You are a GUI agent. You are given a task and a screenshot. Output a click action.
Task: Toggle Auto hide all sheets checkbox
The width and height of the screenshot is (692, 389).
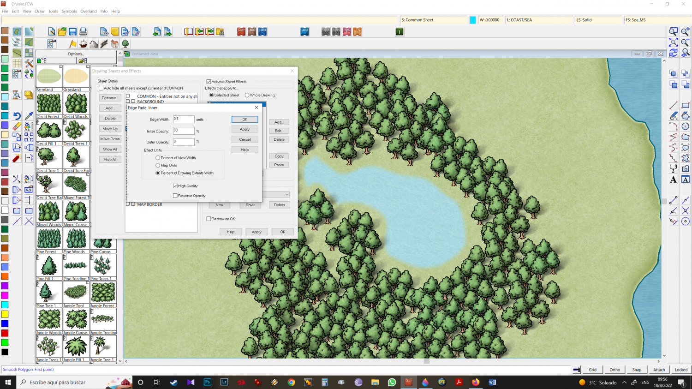[x=101, y=88]
